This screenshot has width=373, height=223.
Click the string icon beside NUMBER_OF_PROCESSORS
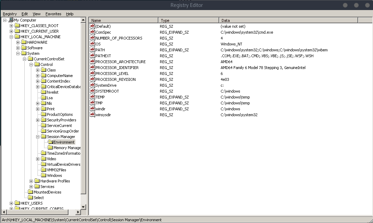point(92,38)
